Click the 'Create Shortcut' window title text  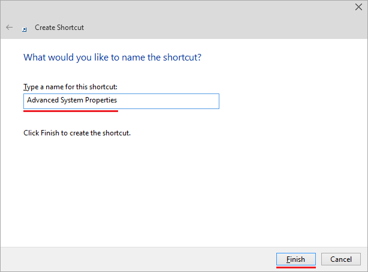tap(59, 28)
